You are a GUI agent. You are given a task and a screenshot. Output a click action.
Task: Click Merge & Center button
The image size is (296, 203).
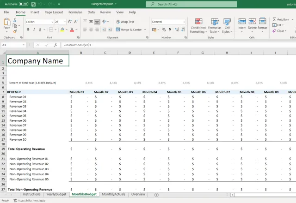pyautogui.click(x=129, y=30)
